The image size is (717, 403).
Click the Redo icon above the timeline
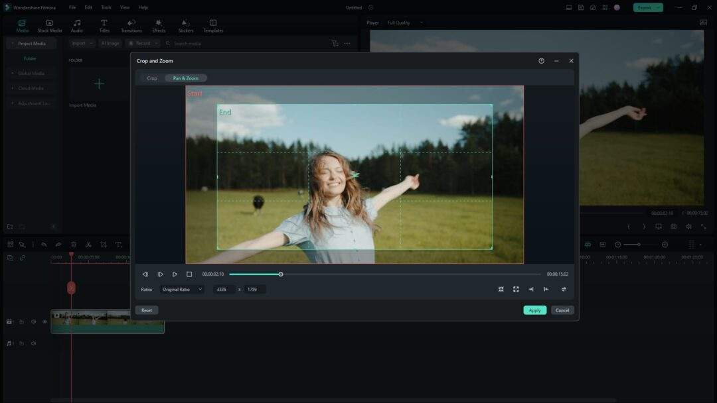pos(58,244)
